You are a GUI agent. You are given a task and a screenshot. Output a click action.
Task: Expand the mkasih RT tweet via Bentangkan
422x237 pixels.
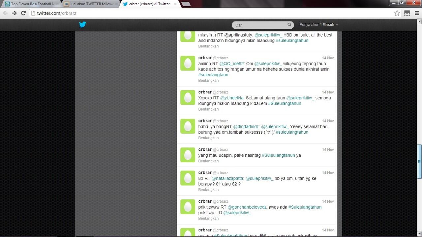coord(208,46)
